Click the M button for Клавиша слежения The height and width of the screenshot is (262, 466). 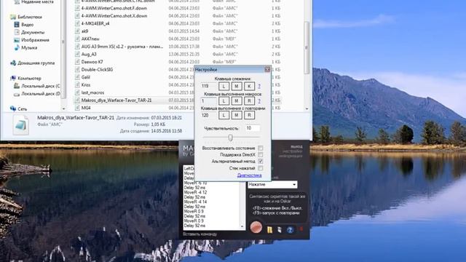pos(237,86)
